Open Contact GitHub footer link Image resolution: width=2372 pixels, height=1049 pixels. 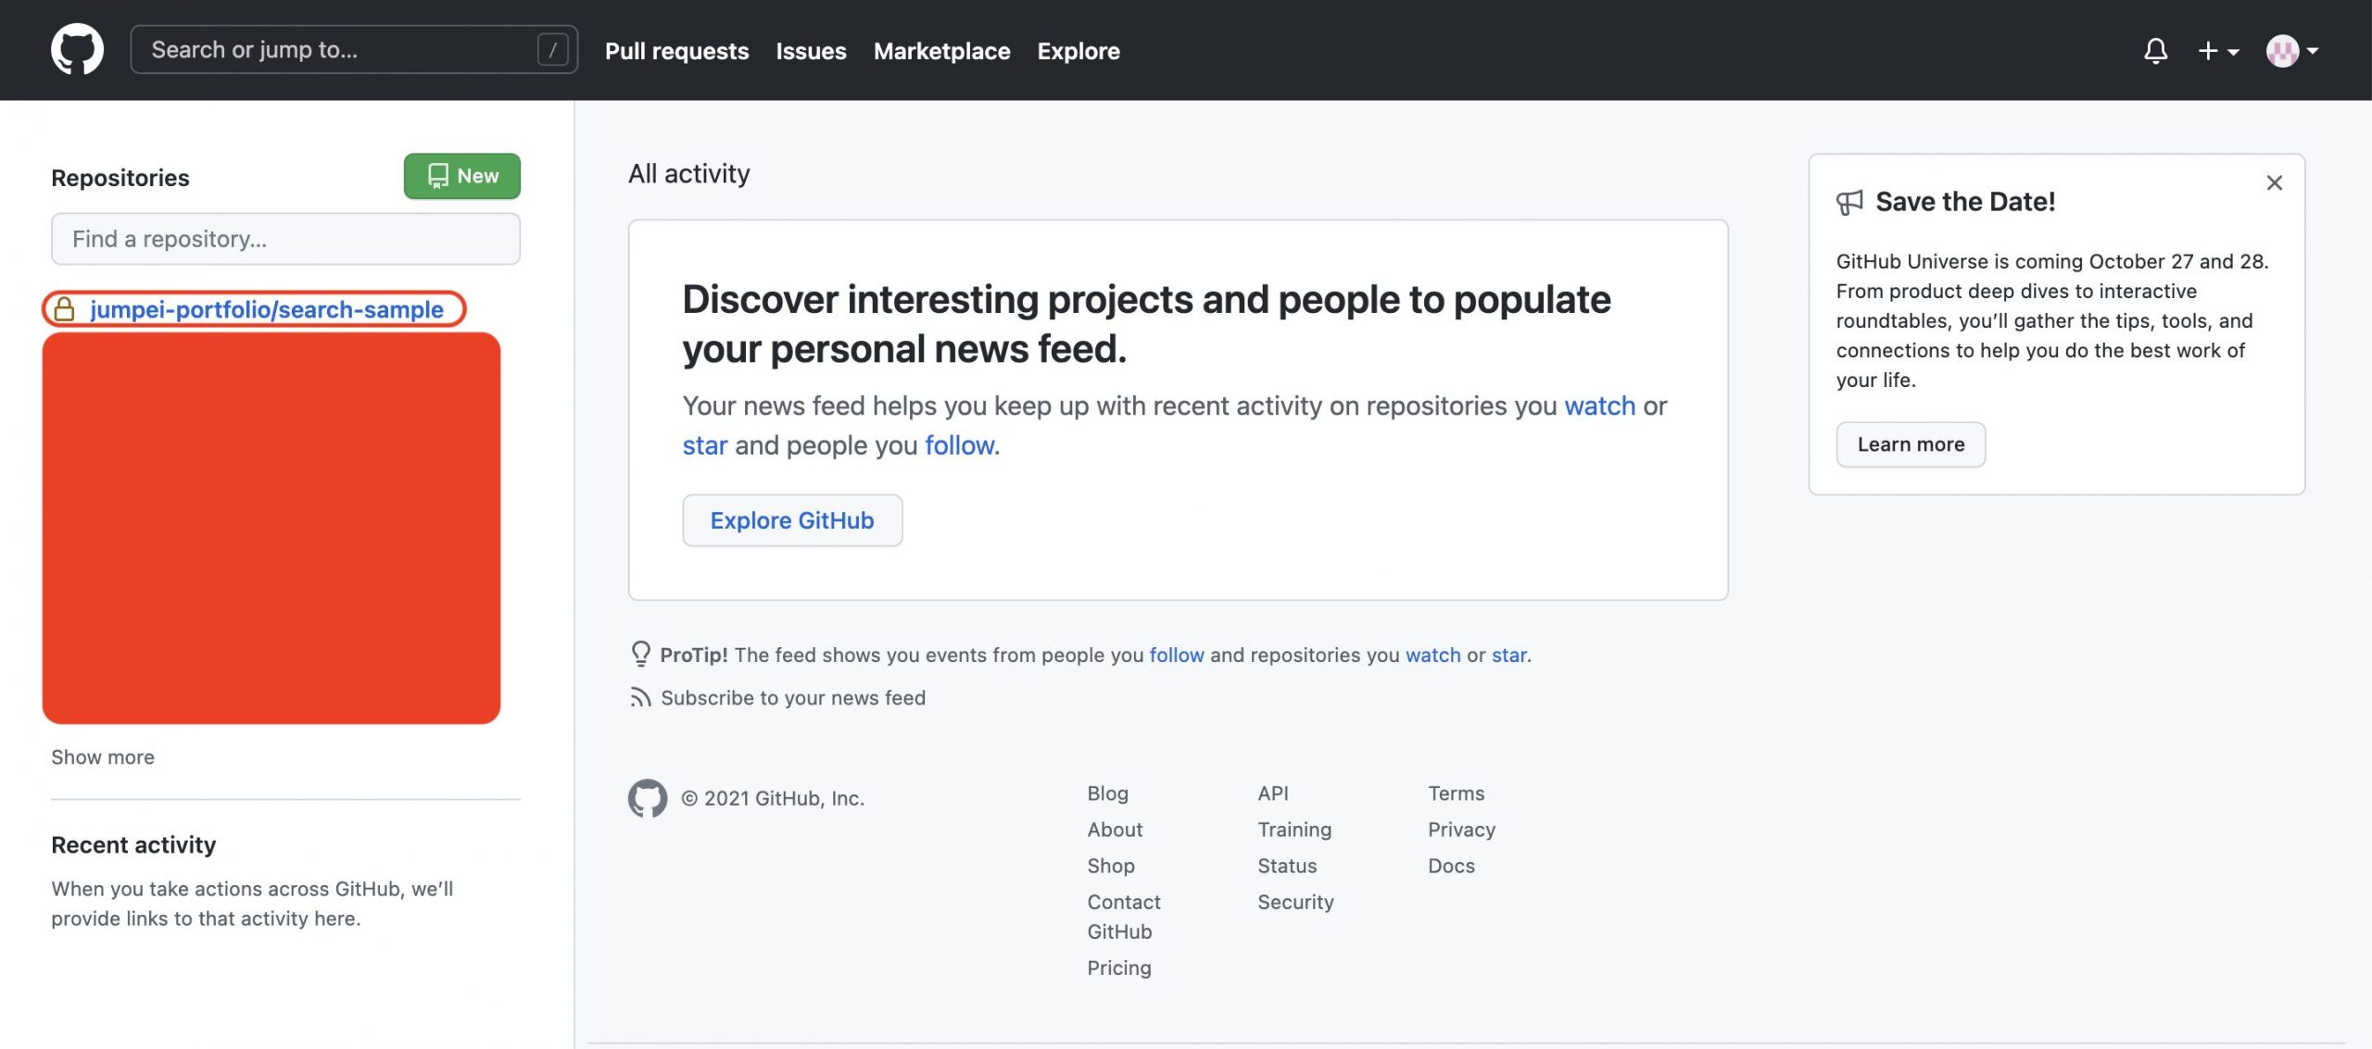click(1124, 916)
